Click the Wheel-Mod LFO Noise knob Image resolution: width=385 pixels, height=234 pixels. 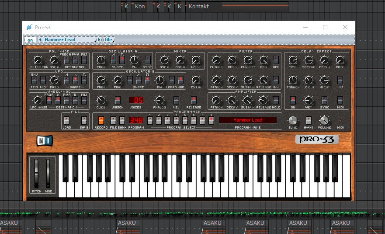click(38, 100)
